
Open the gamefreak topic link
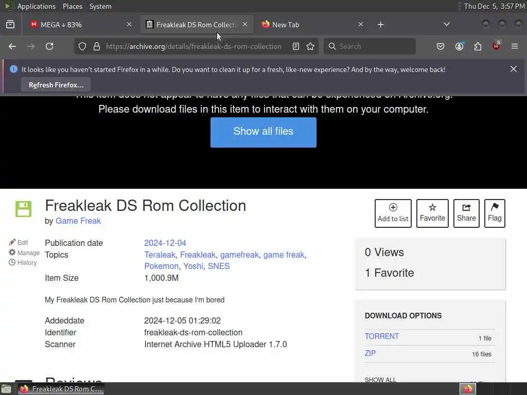(239, 255)
